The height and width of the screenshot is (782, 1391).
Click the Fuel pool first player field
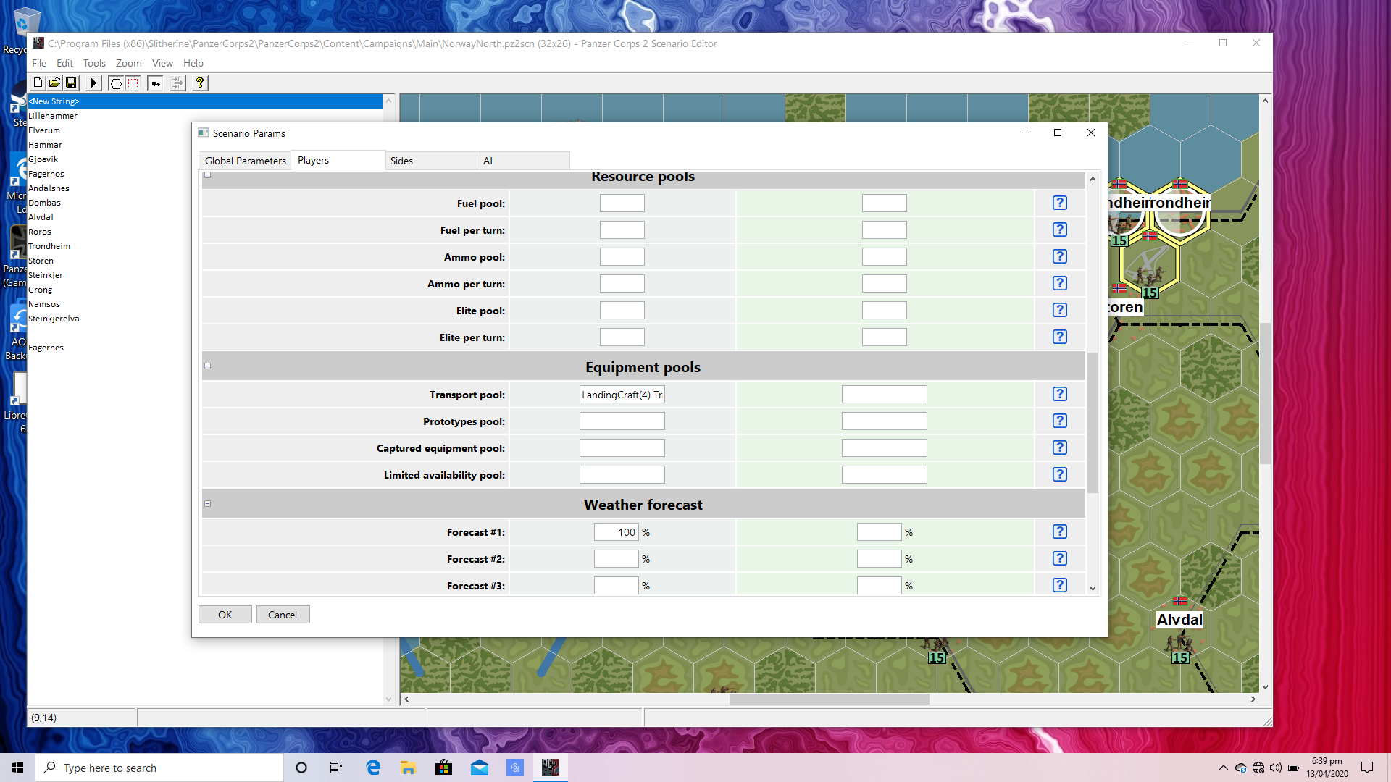[622, 203]
